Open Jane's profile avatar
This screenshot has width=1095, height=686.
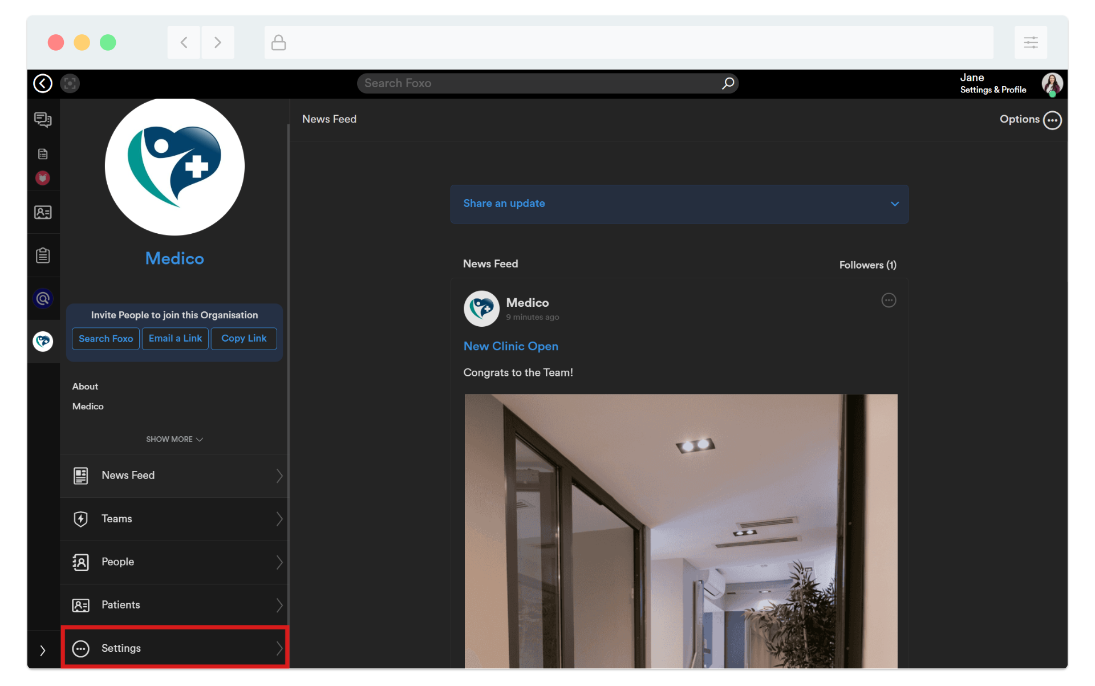[x=1052, y=84]
